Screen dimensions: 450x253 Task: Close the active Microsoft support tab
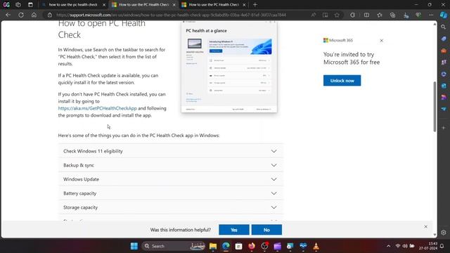[x=174, y=5]
